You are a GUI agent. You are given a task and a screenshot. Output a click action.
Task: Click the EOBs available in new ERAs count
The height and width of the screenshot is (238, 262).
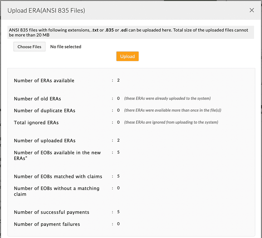pos(118,152)
